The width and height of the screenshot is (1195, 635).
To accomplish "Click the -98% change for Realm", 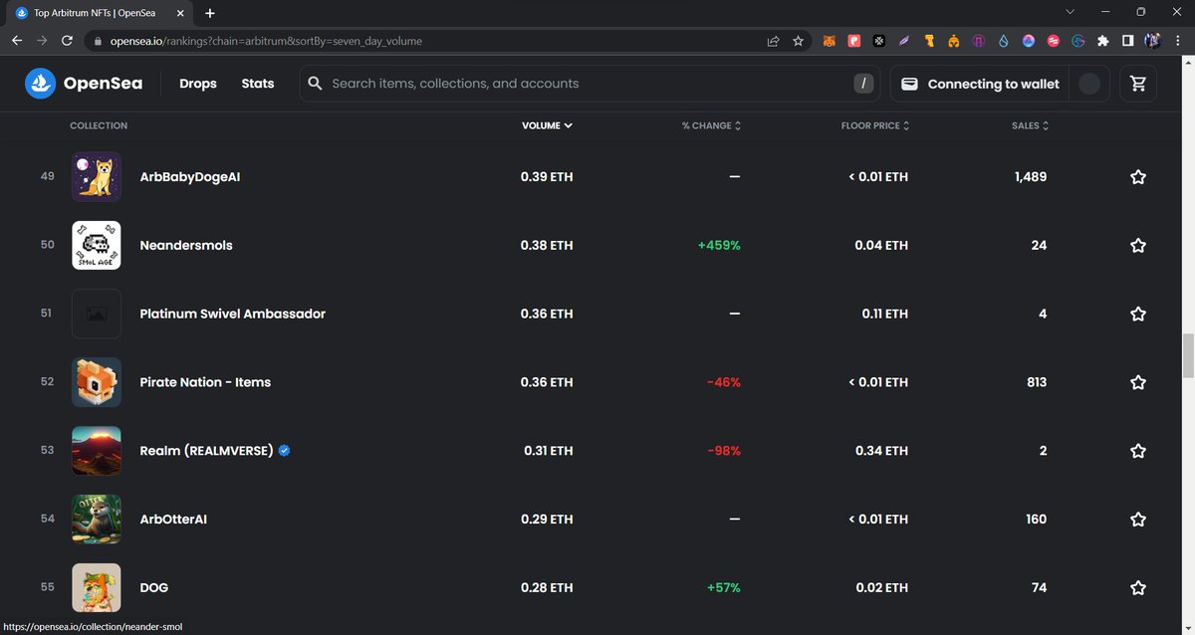I will pos(724,451).
